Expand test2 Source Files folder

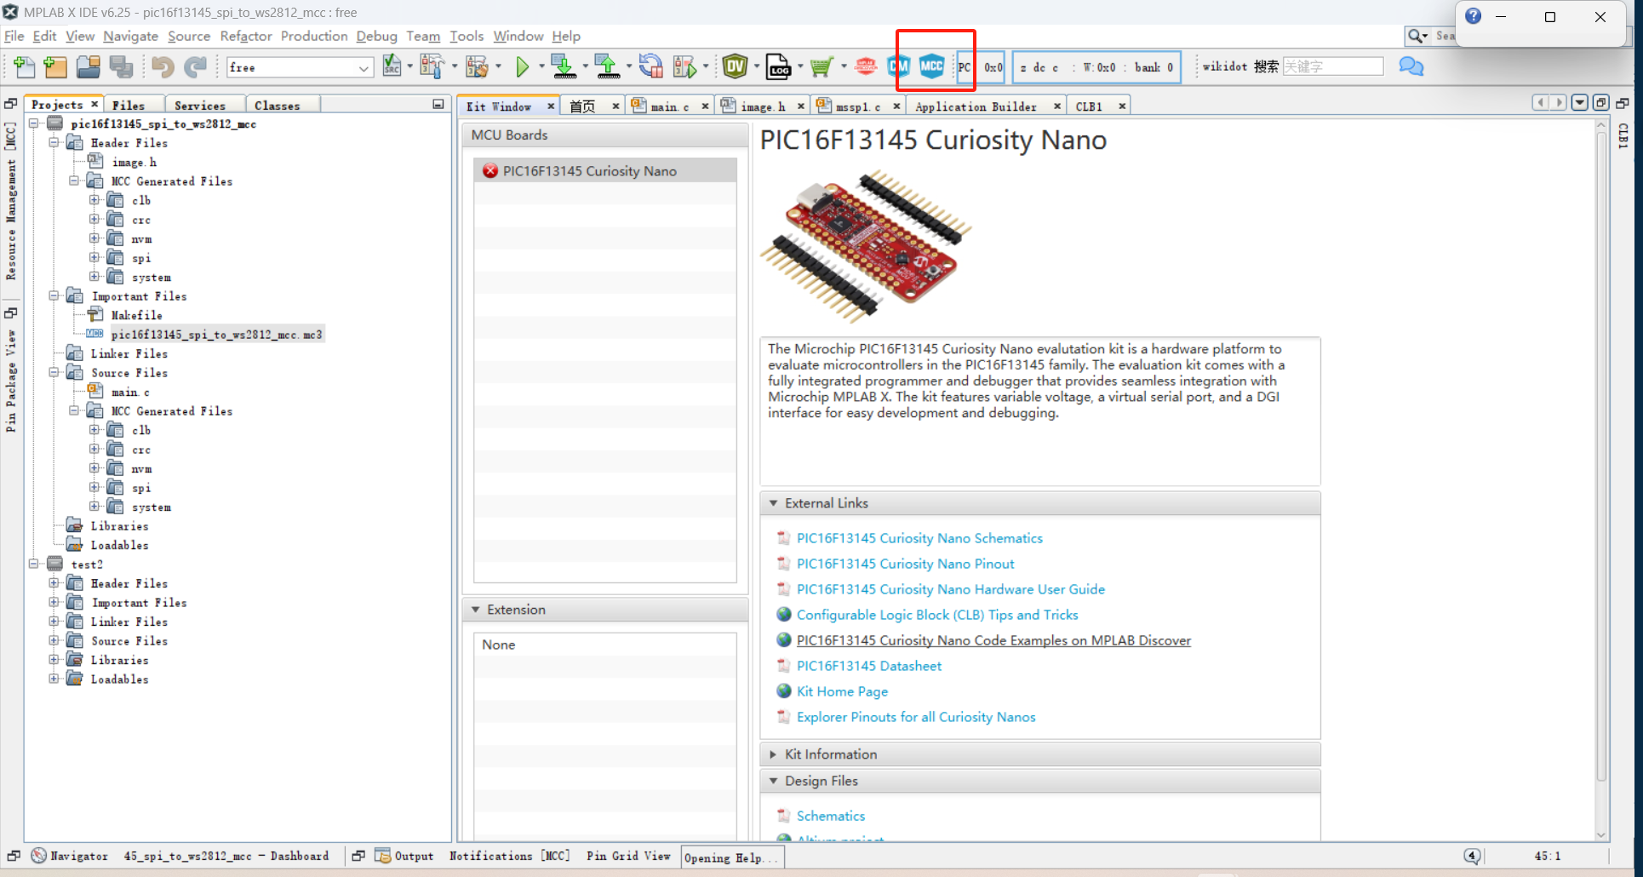point(54,641)
